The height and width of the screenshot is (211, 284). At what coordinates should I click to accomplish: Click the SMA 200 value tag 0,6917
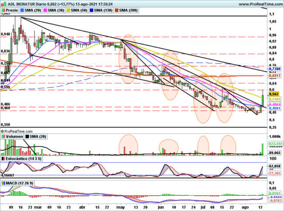tap(275, 76)
